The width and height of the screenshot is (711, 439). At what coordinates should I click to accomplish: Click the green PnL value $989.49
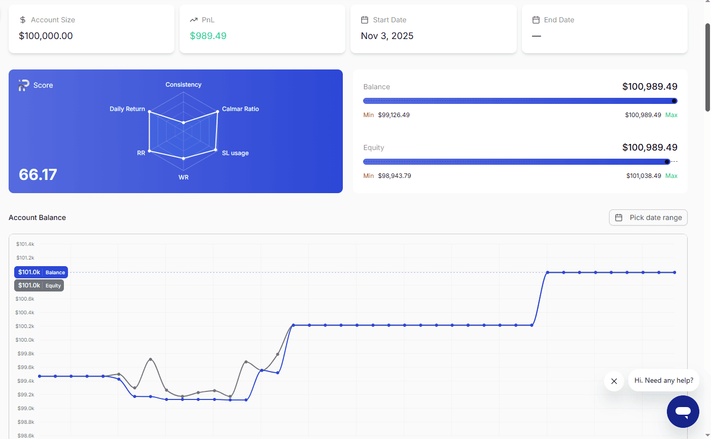[x=208, y=36]
